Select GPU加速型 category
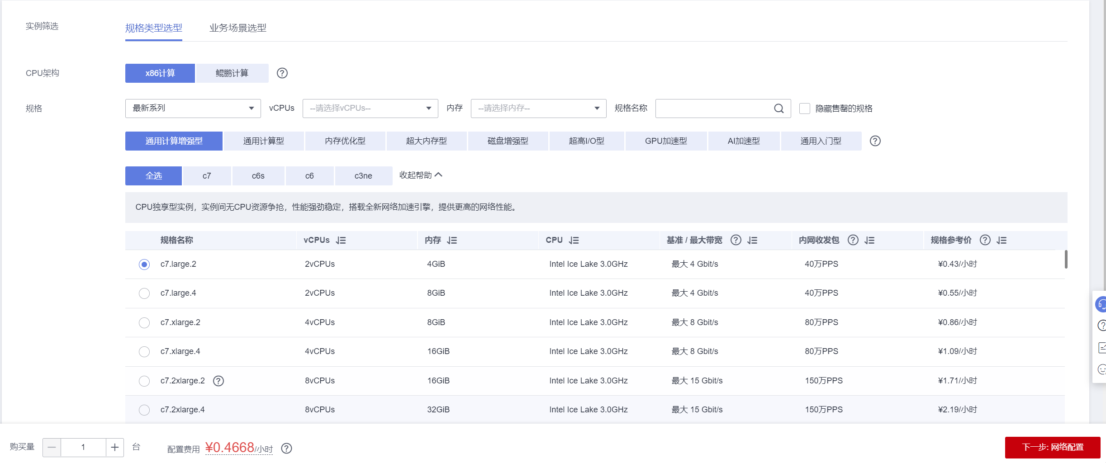Screen dimensions: 1106x463 (666, 141)
